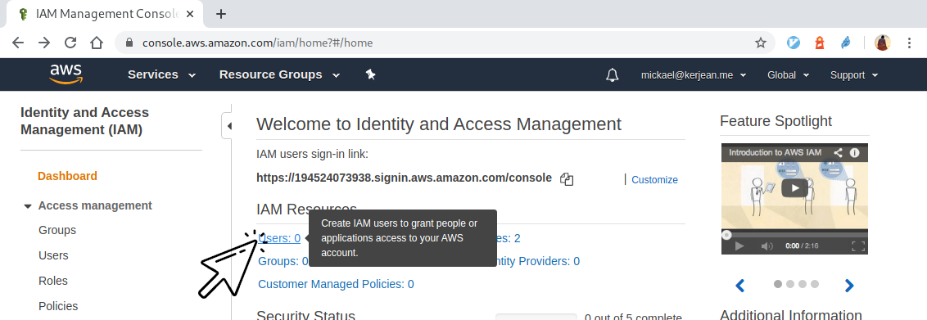The width and height of the screenshot is (927, 320).
Task: Bookmark this page with the star icon
Action: [x=761, y=43]
